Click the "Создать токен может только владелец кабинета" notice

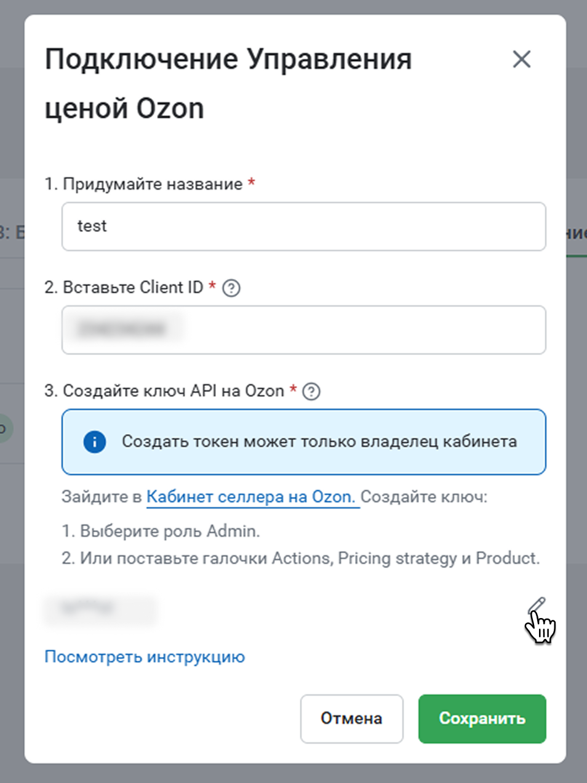304,442
